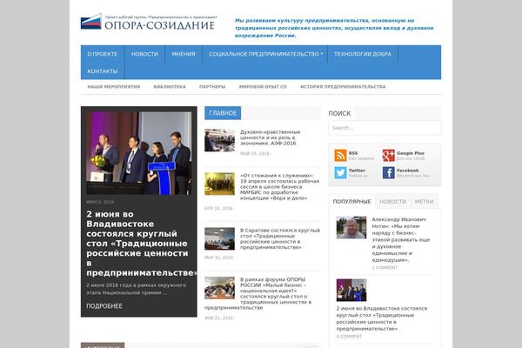Image resolution: width=522 pixels, height=348 pixels.
Task: Click the МАЙ 24, 2016 date
Action: (255, 153)
